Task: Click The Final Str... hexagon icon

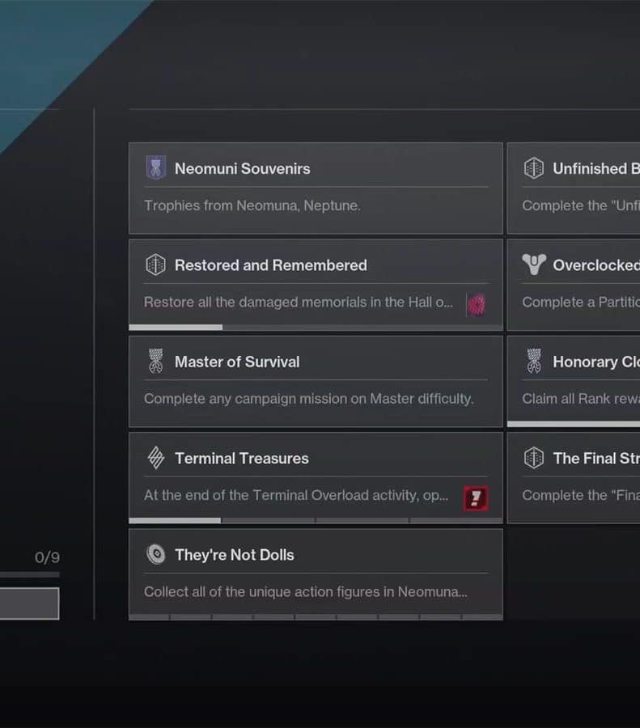Action: click(x=534, y=458)
